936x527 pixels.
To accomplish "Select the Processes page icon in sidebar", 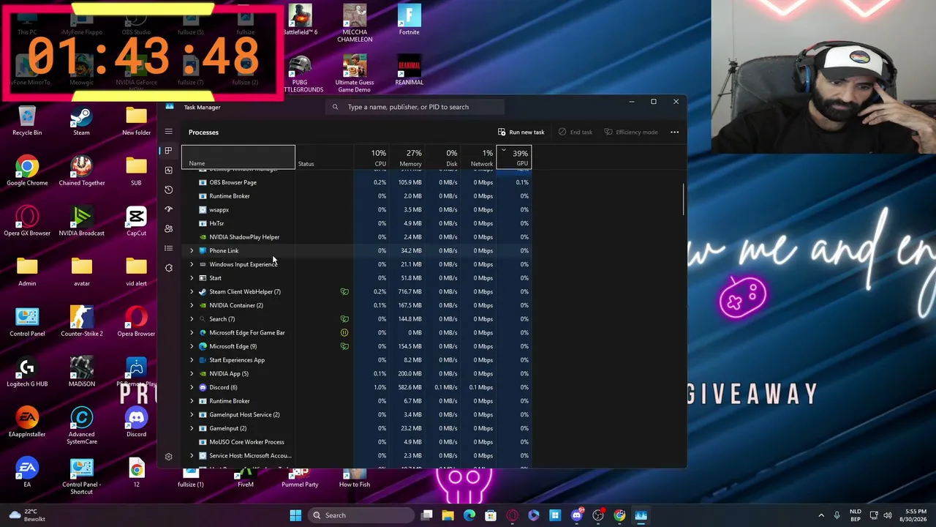I will tap(168, 151).
